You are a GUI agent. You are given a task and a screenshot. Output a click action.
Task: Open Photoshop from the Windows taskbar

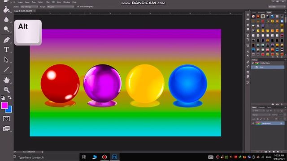(114, 157)
